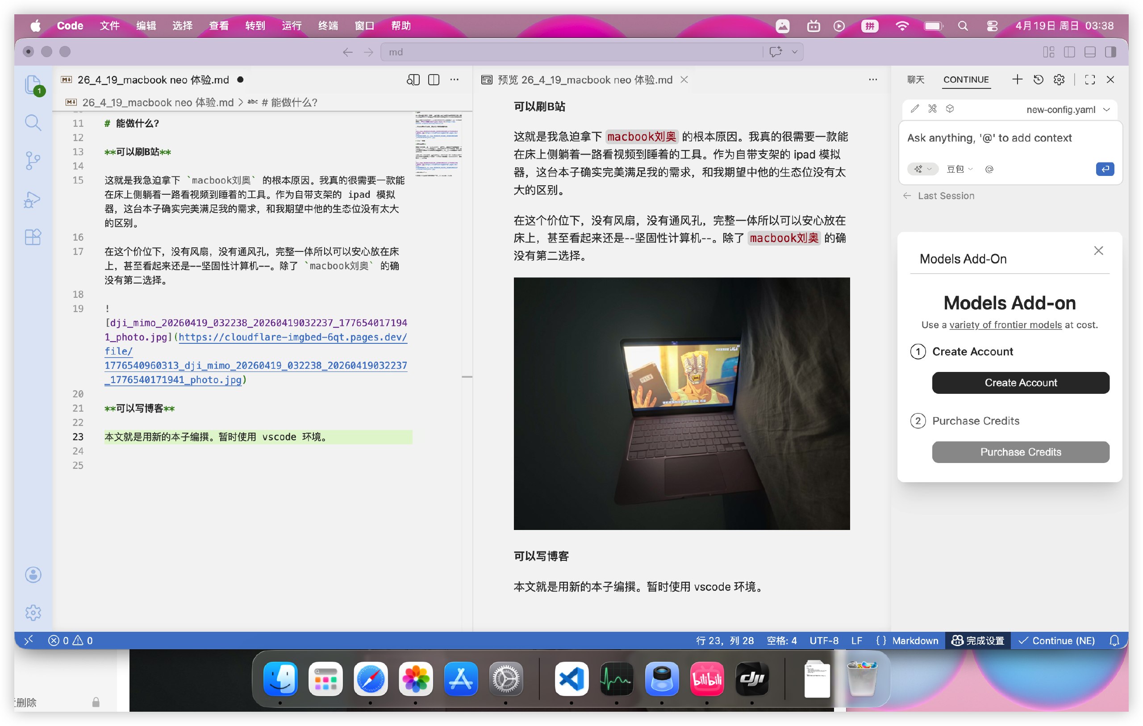Toggle the secondary side bar layout button
This screenshot has width=1143, height=726.
point(1110,52)
